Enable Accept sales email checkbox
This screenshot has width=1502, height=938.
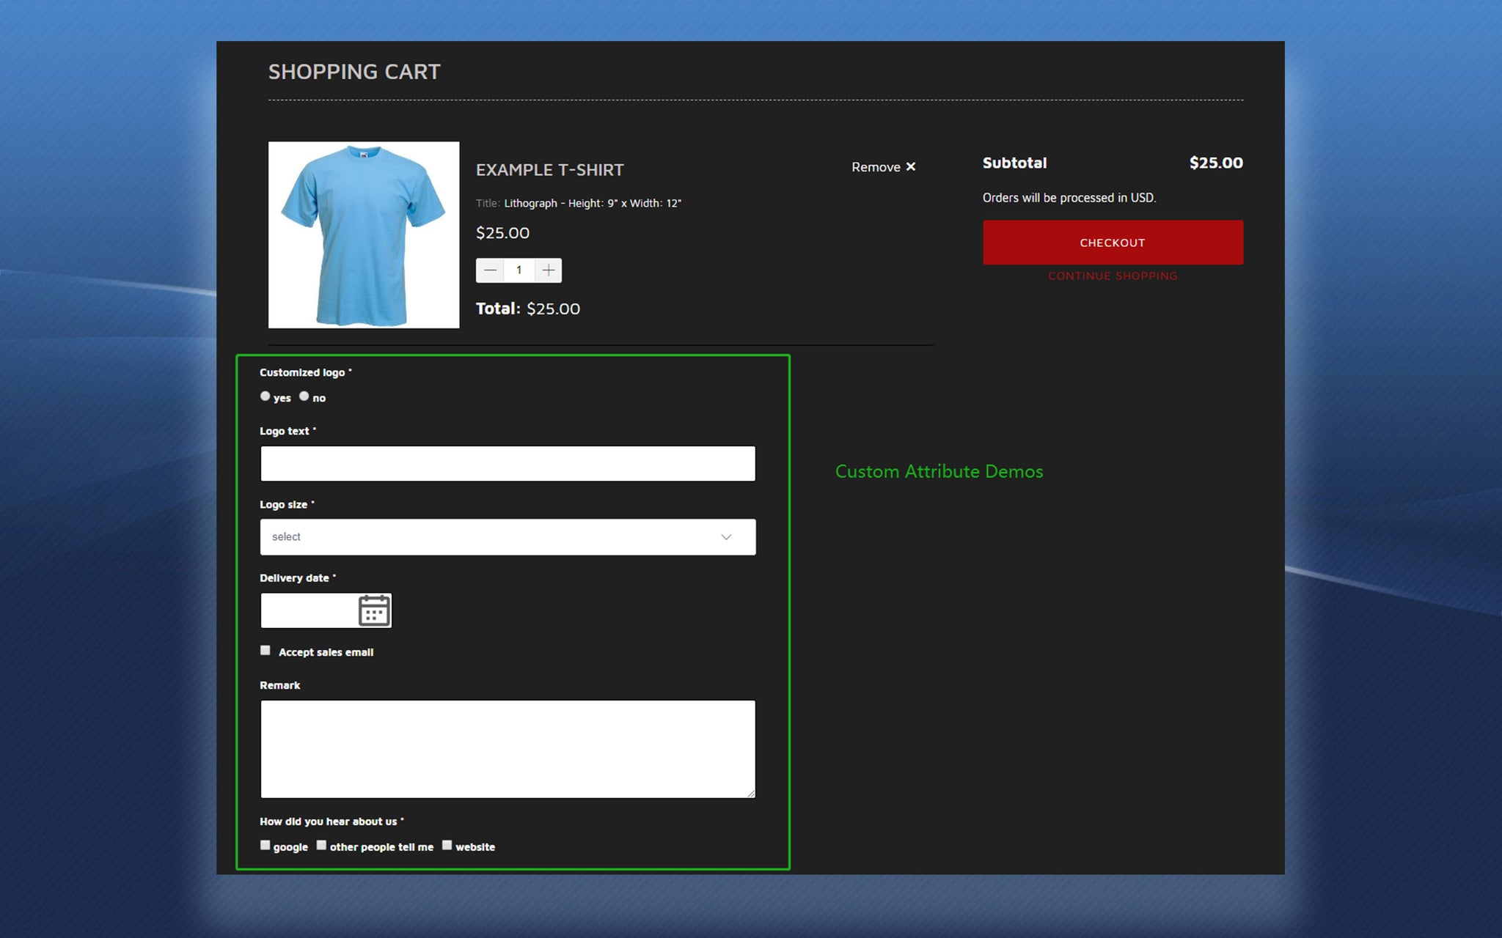tap(265, 651)
